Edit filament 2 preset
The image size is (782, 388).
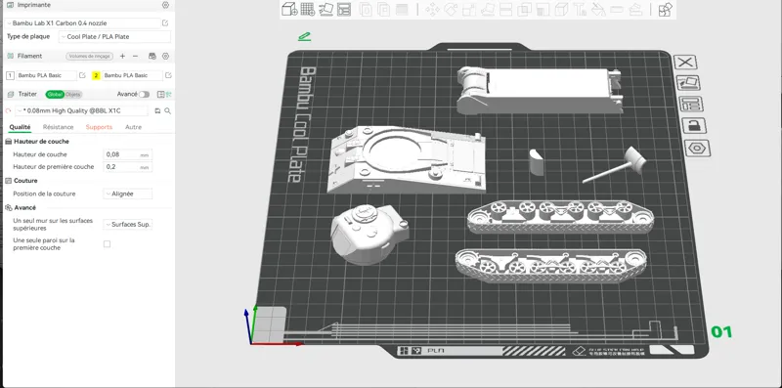point(168,75)
